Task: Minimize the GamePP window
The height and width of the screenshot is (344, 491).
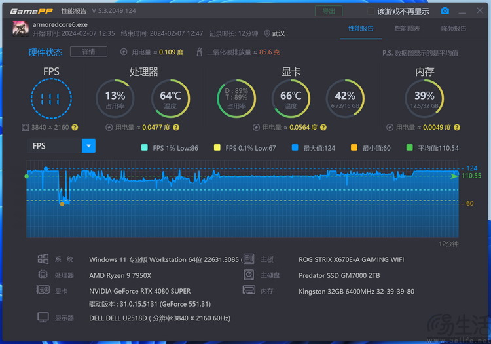Action: pyautogui.click(x=462, y=12)
